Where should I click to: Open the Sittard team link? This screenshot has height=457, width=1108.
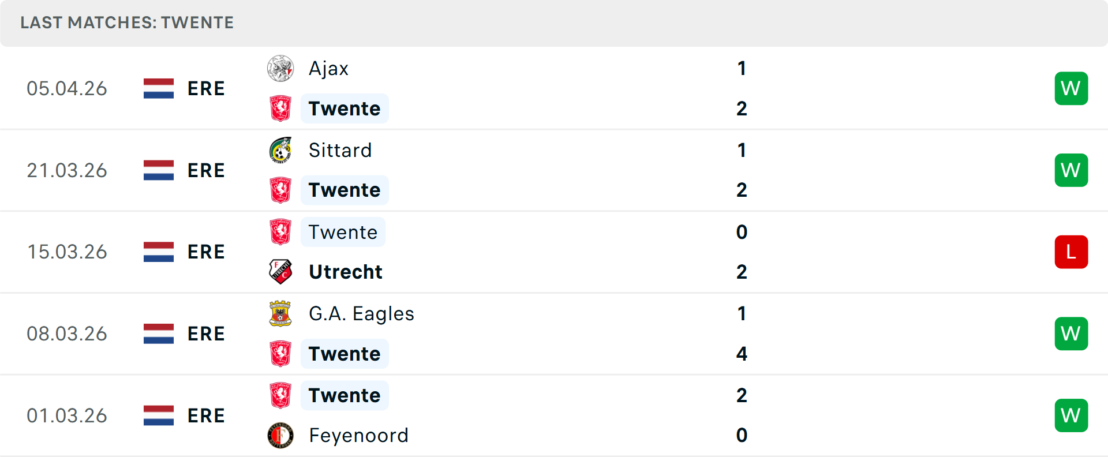tap(340, 151)
